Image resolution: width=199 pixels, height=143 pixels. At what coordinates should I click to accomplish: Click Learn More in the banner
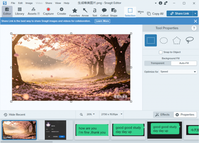pyautogui.click(x=102, y=21)
